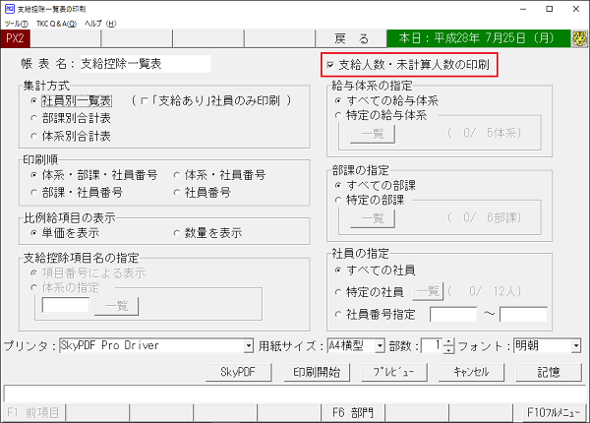Open the ツール menu
This screenshot has width=590, height=423.
click(16, 24)
